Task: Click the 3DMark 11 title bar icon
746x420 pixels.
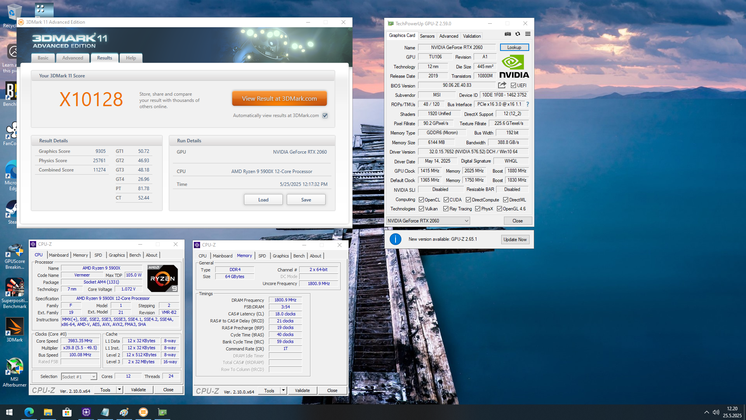Action: coord(21,22)
